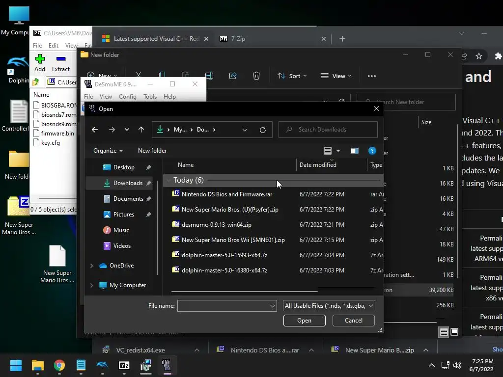Go back in the Open dialog

pyautogui.click(x=95, y=130)
